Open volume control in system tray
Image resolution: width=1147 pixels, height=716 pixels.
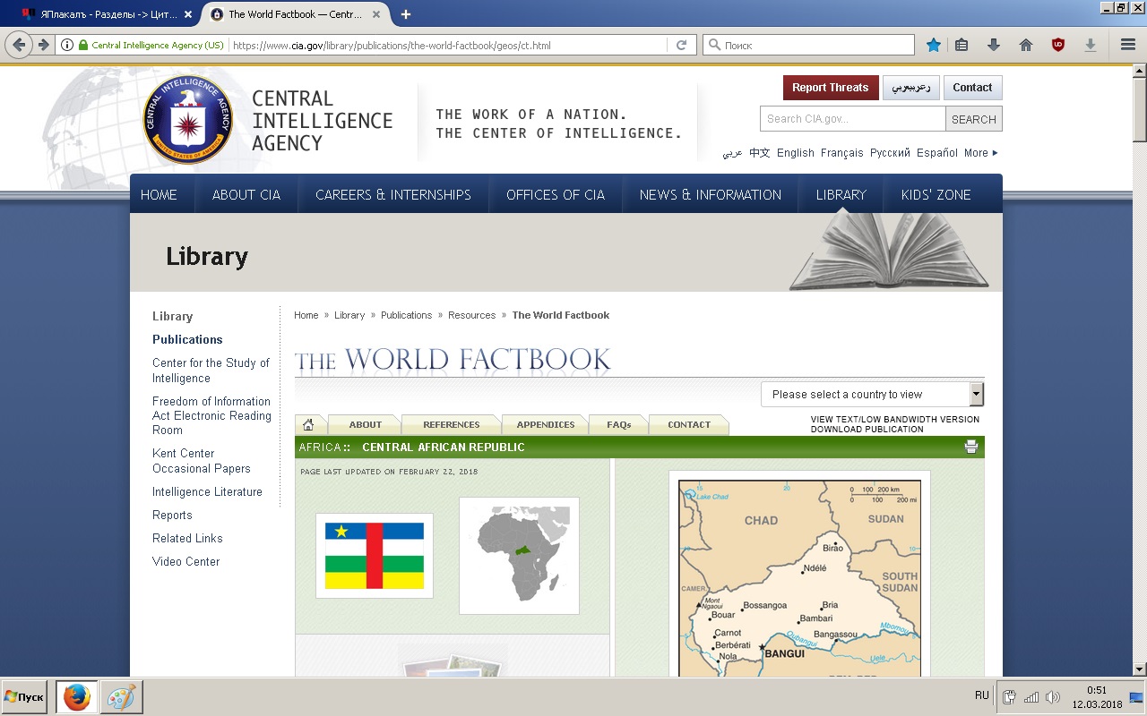coord(1052,697)
